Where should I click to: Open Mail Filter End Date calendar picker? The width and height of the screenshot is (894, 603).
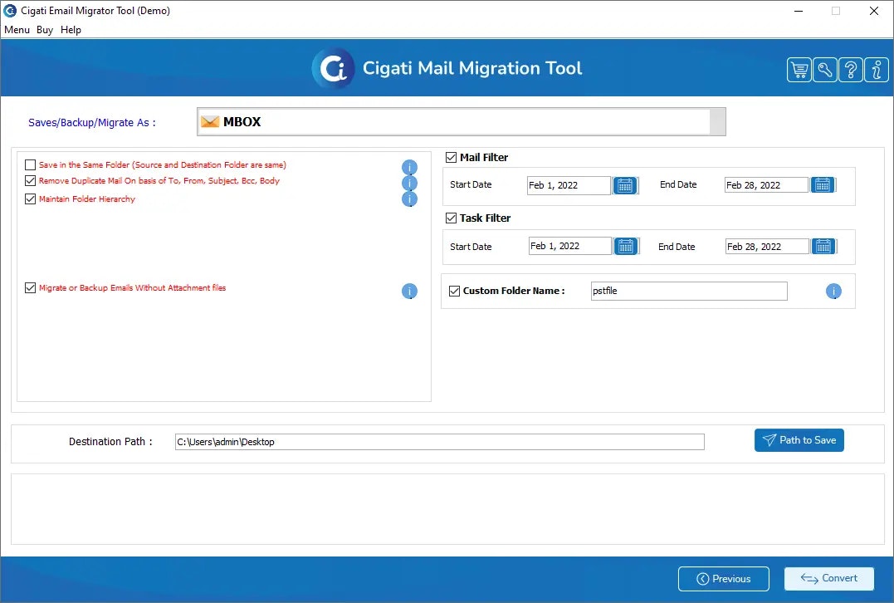823,185
